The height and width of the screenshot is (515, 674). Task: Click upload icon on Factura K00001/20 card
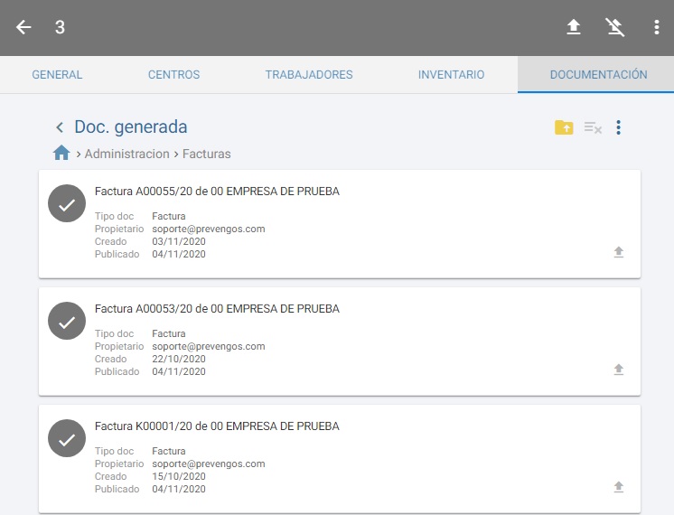pos(619,487)
